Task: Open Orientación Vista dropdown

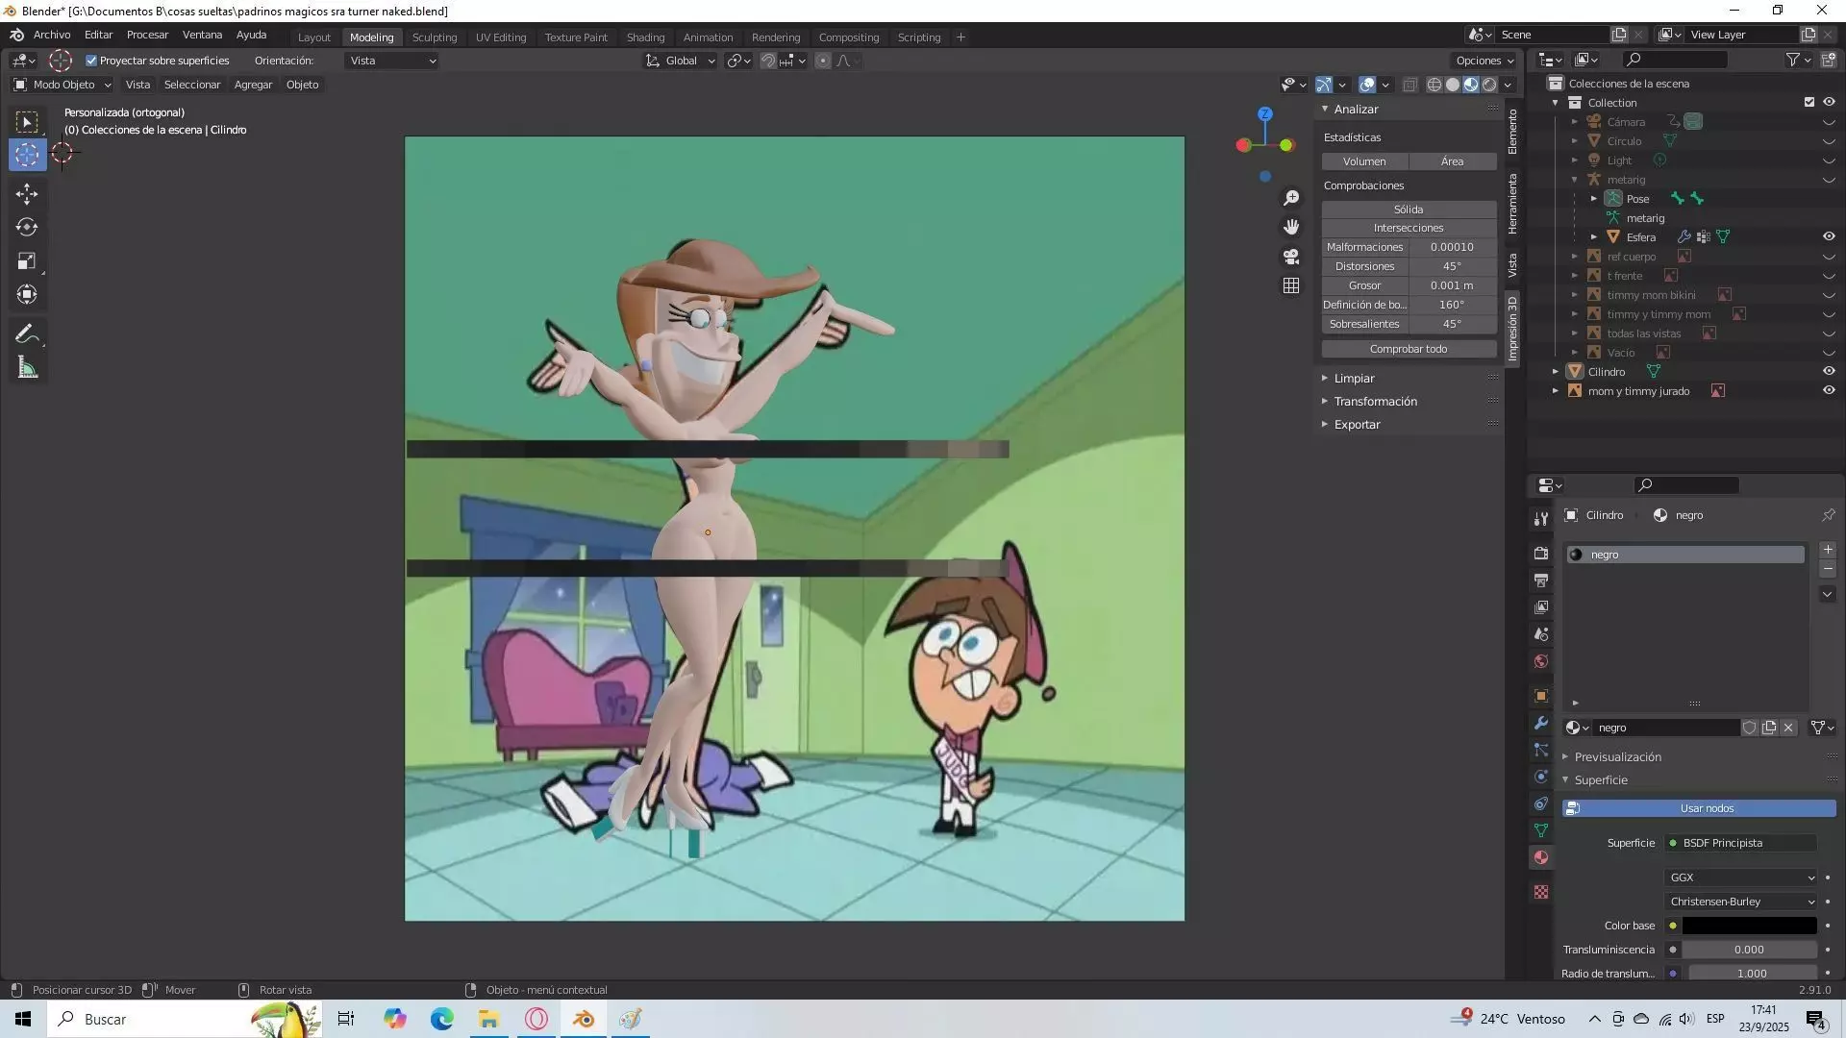Action: tap(392, 61)
